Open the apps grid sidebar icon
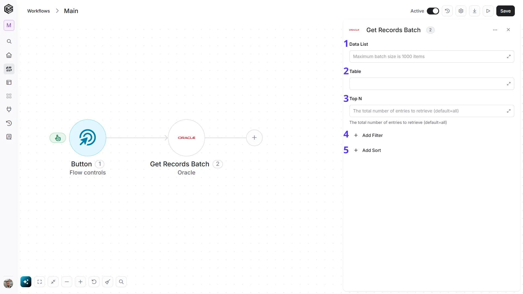Screen dimensions: 523x294 [9, 96]
